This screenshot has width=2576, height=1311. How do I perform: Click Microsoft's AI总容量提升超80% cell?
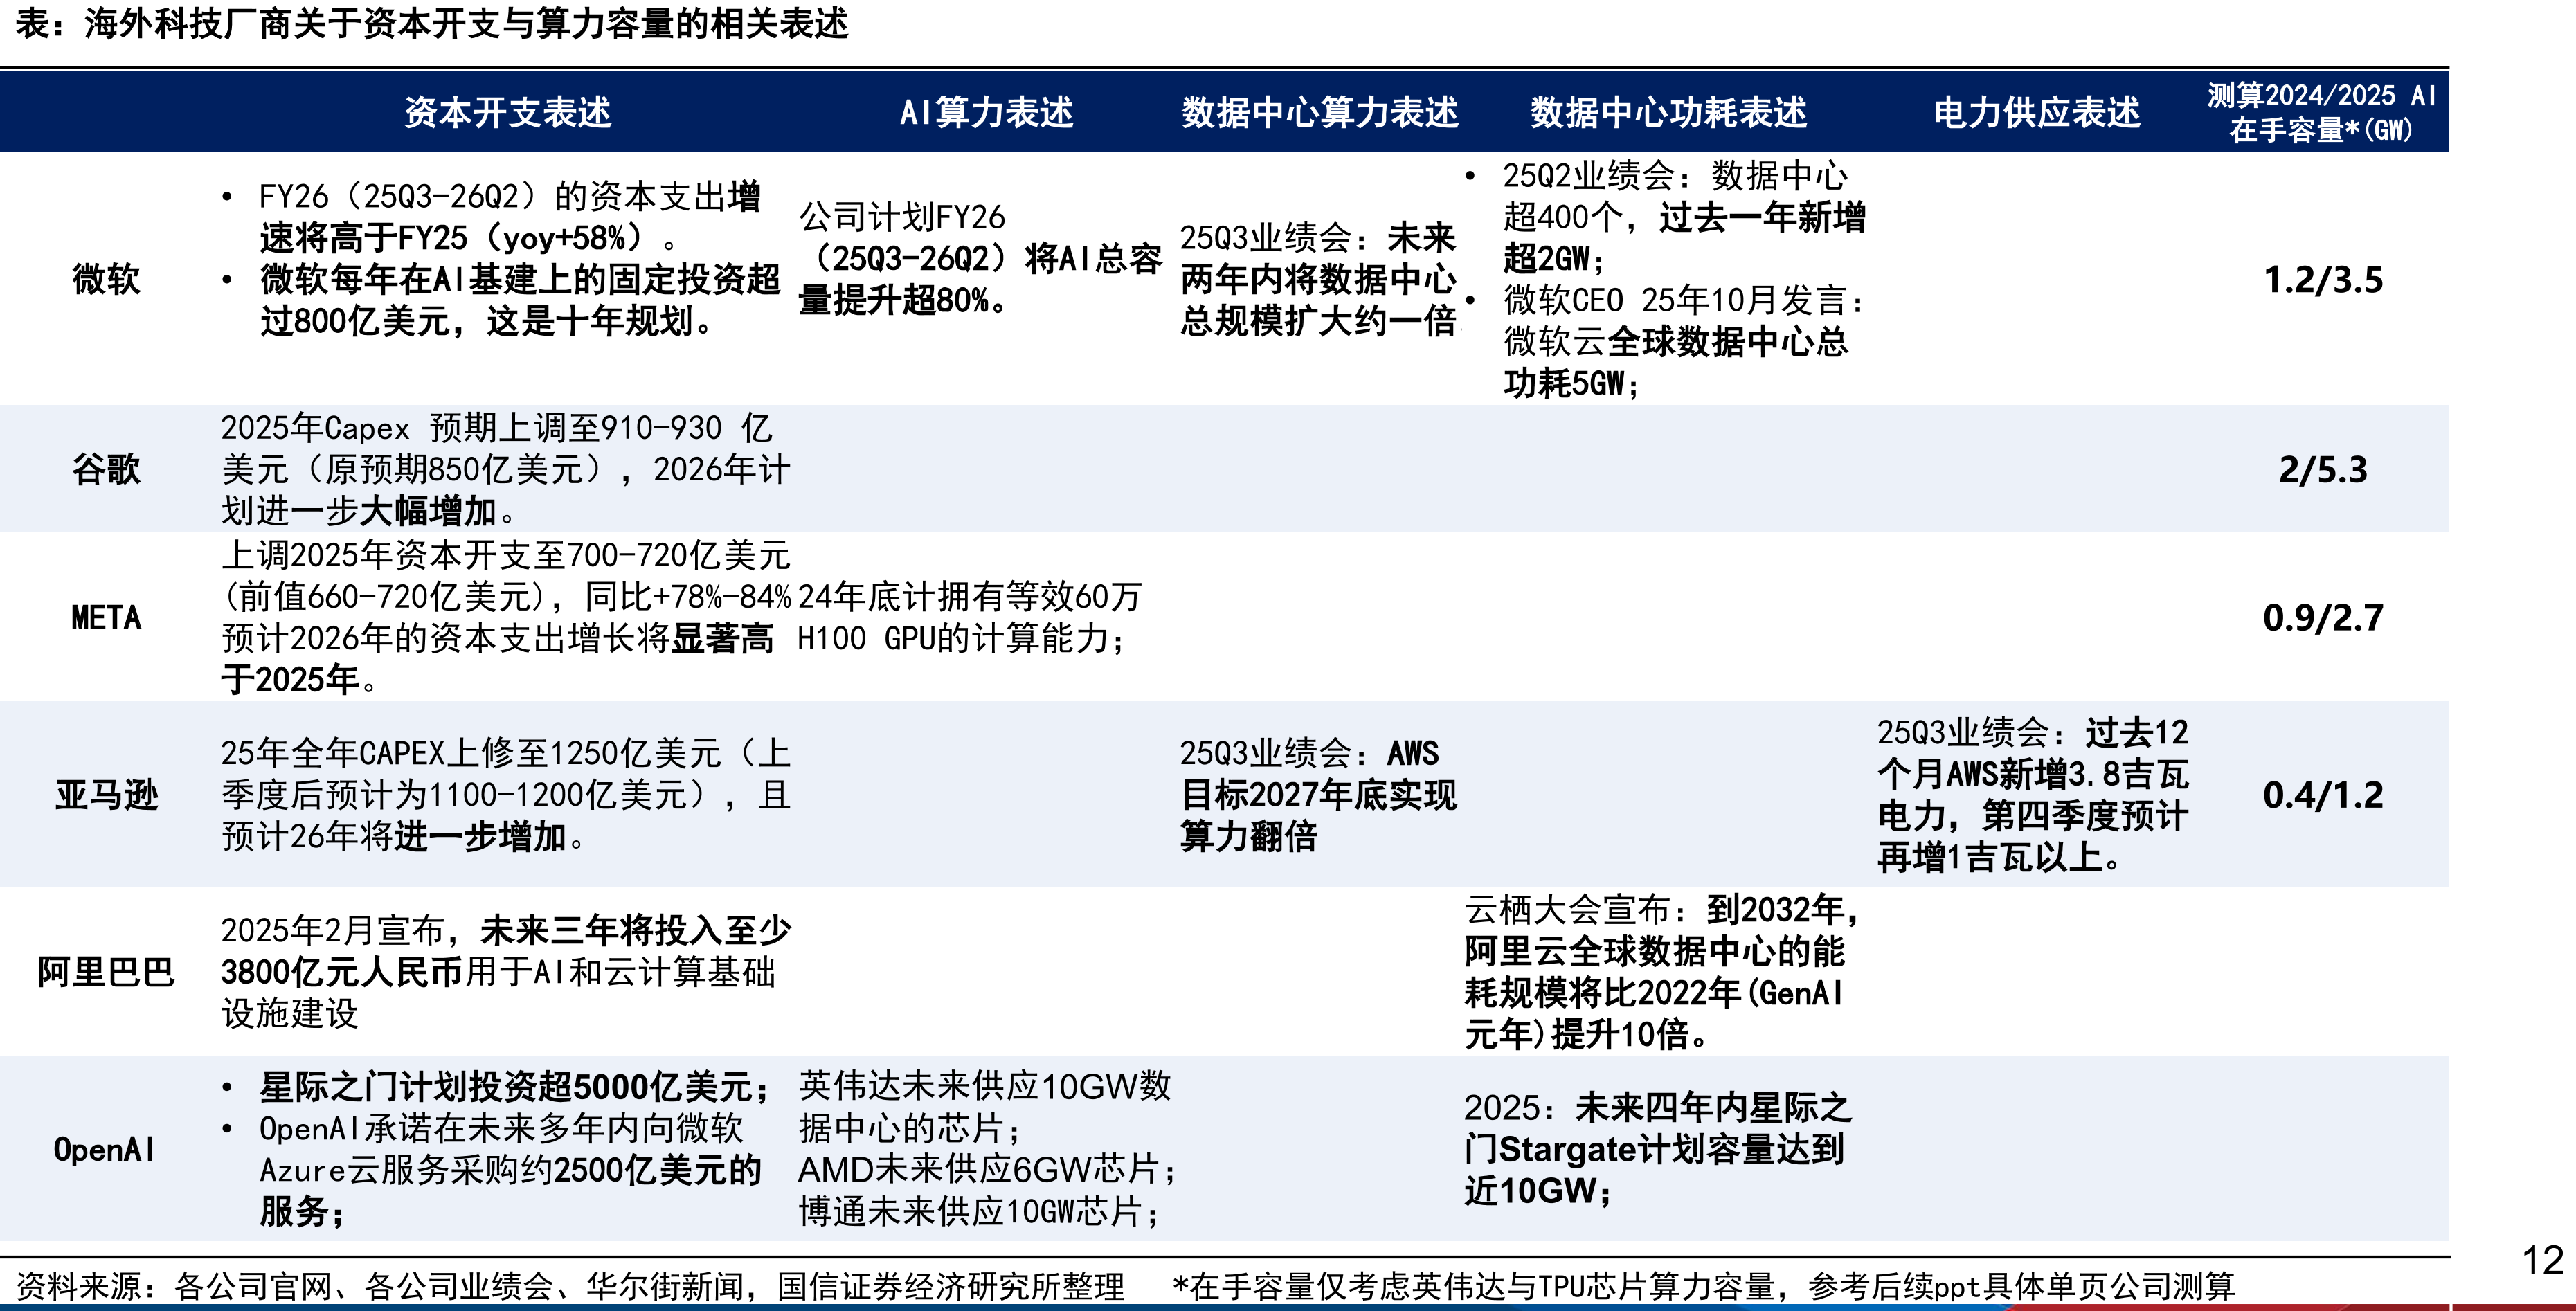pyautogui.click(x=980, y=258)
